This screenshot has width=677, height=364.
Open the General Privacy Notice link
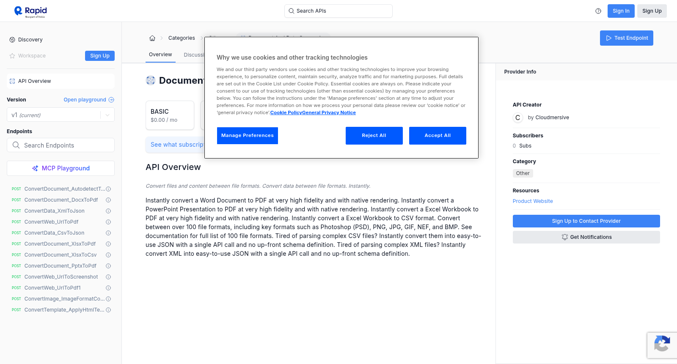(x=329, y=112)
